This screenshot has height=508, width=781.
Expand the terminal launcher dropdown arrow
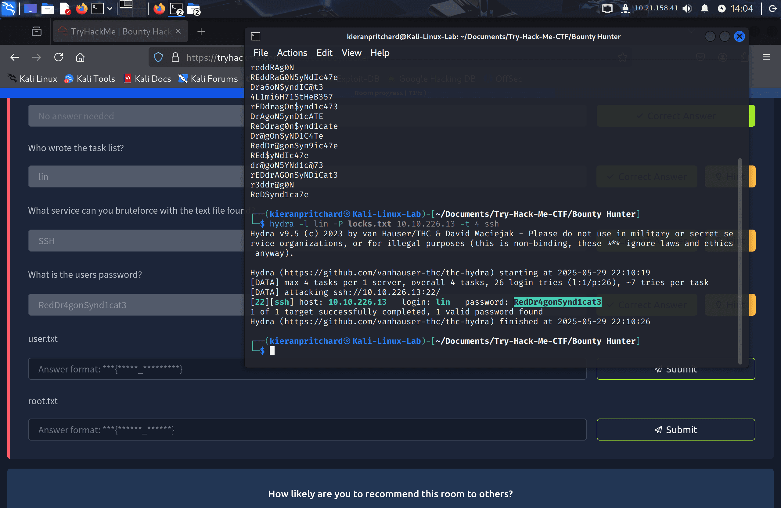point(110,9)
